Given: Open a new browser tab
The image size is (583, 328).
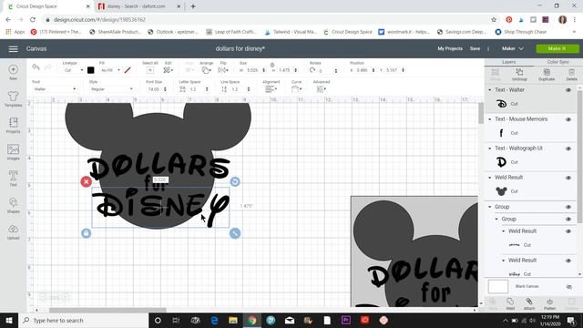Looking at the screenshot, I should [x=192, y=6].
